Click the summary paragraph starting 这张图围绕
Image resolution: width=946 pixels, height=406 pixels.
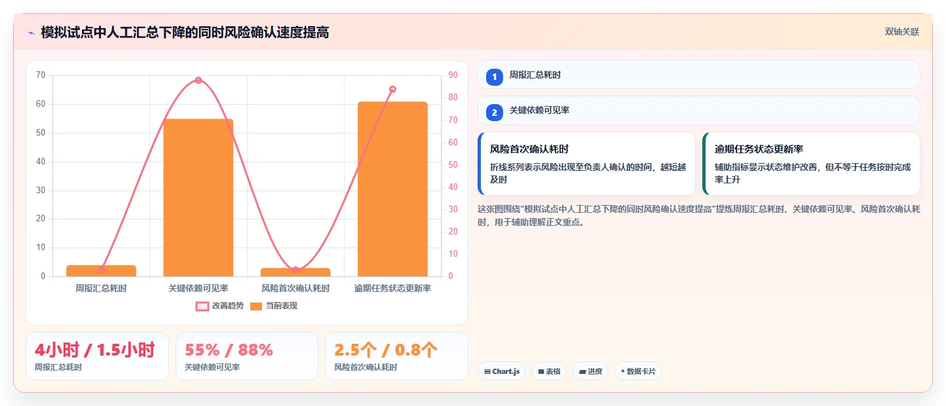pos(699,215)
